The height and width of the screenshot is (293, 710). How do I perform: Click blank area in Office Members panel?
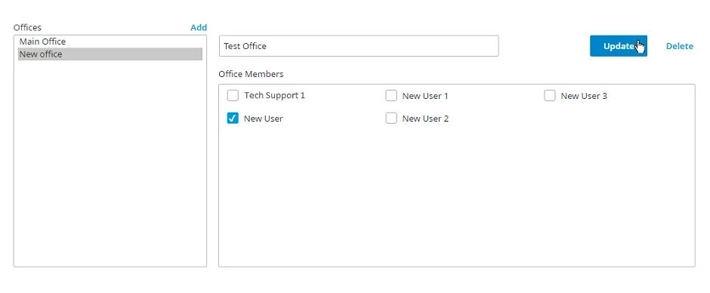(x=456, y=195)
